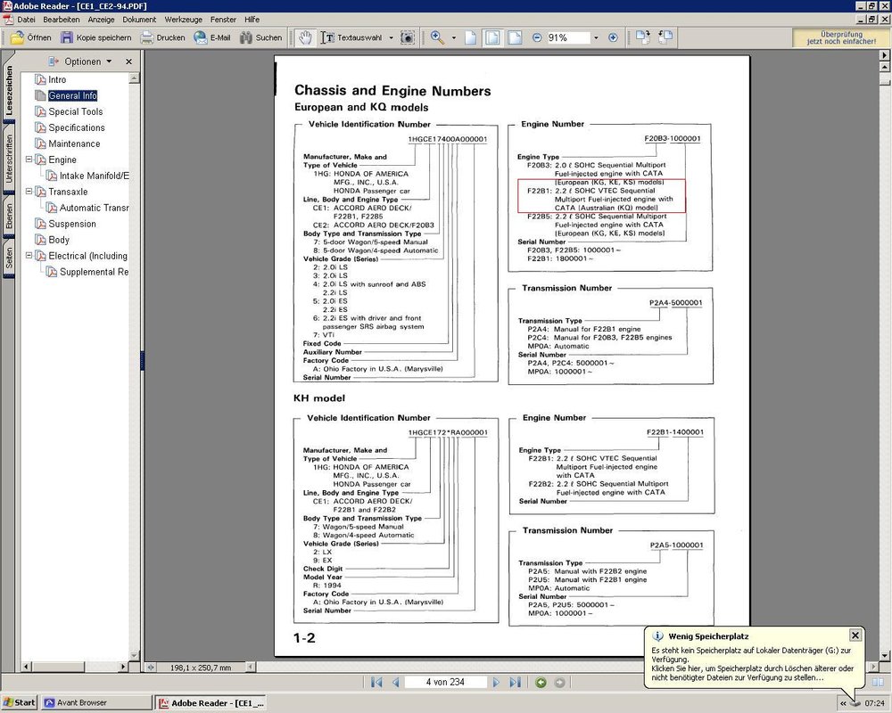Collapse the Engine bookmark node

click(x=29, y=160)
